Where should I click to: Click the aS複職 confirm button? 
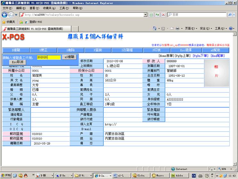coord(69,57)
